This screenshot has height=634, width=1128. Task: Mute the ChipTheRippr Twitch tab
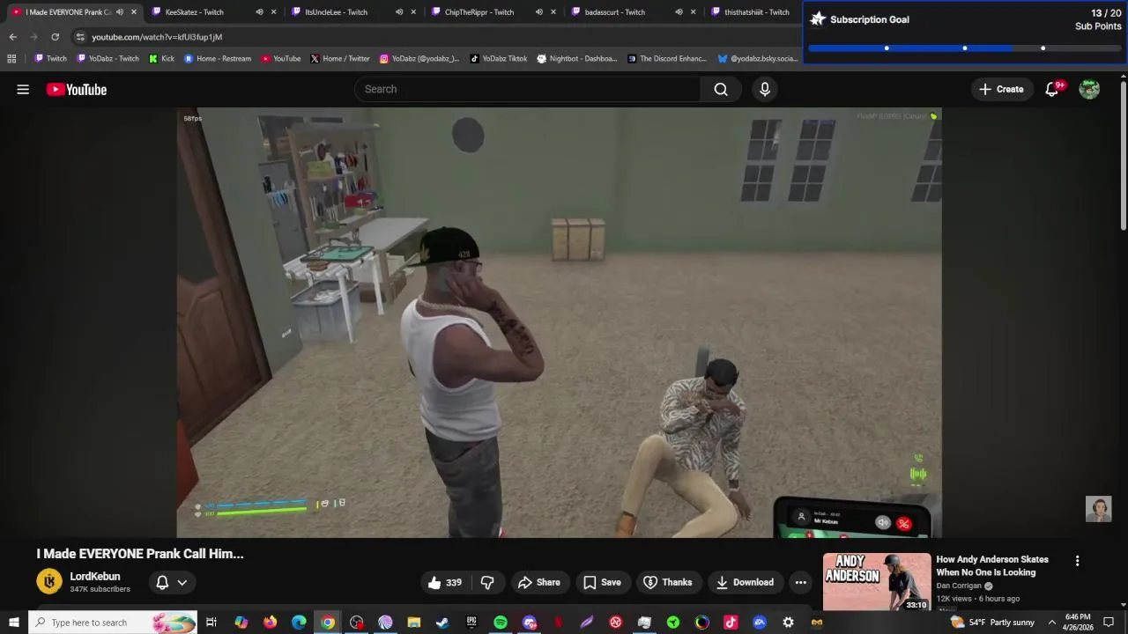(539, 12)
